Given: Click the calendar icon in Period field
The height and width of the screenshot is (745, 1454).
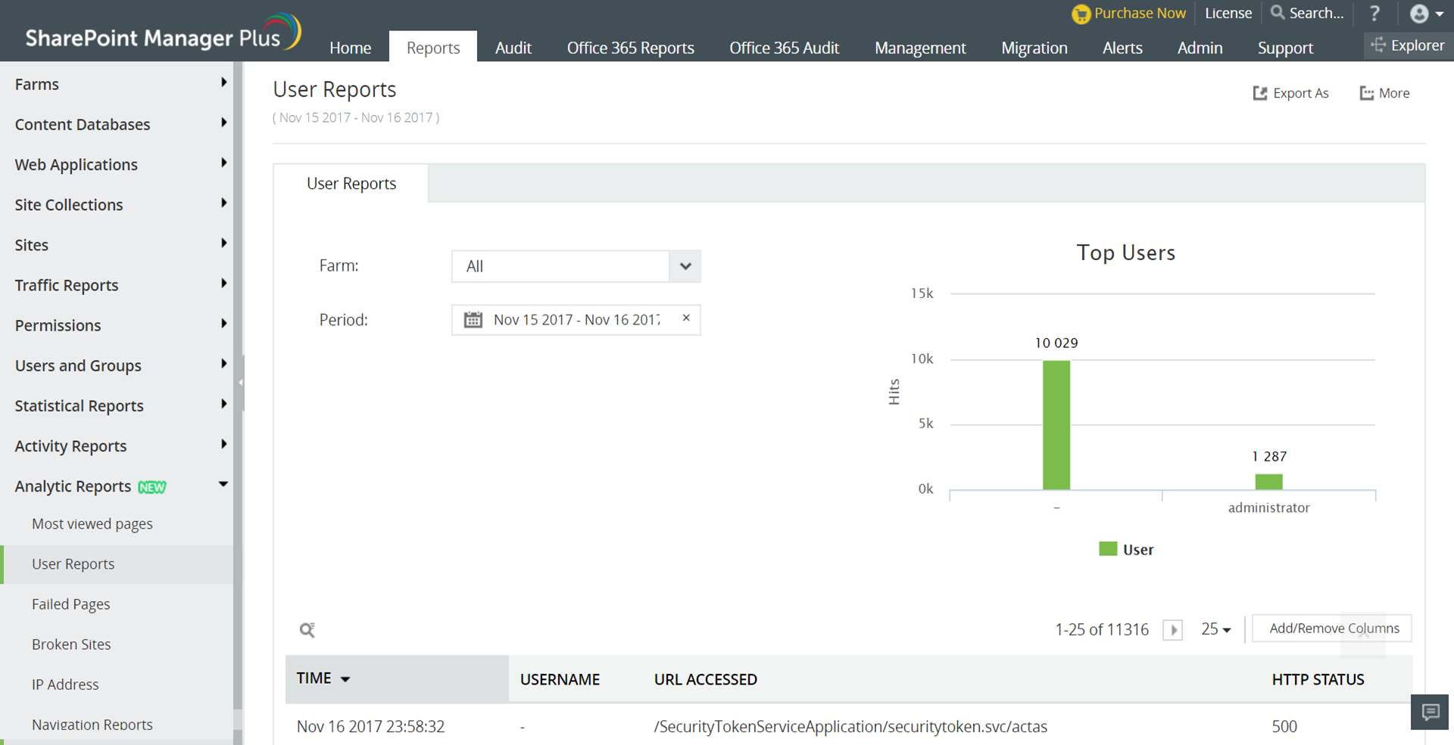Looking at the screenshot, I should tap(473, 320).
